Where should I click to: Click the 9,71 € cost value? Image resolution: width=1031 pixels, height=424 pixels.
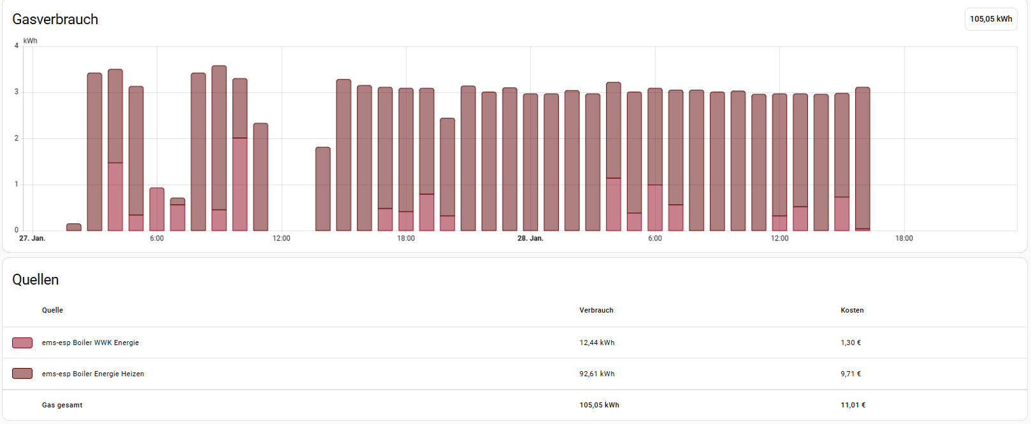click(x=850, y=374)
